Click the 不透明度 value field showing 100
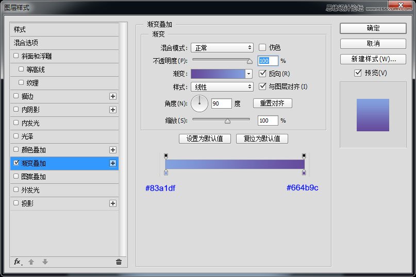Viewport: 416px width, 277px height. 268,61
